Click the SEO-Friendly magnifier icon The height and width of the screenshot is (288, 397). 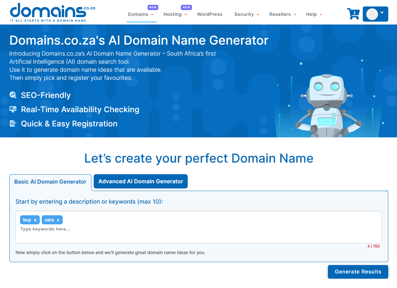coord(13,95)
